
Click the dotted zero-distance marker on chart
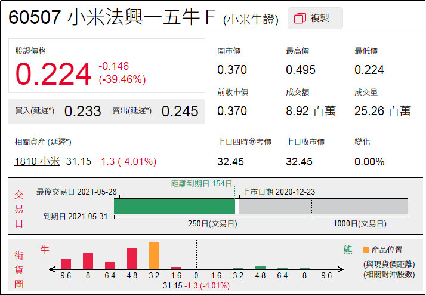[196, 254]
